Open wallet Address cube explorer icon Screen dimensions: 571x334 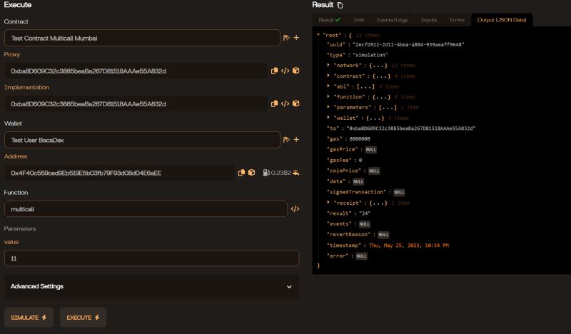coord(252,173)
